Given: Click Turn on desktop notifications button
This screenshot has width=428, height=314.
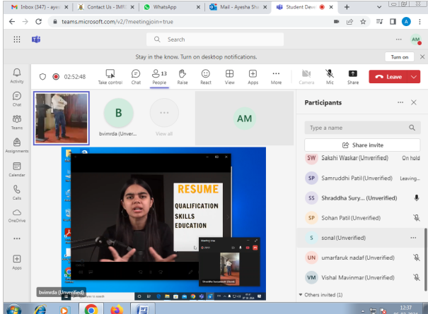Looking at the screenshot, I should [x=399, y=56].
